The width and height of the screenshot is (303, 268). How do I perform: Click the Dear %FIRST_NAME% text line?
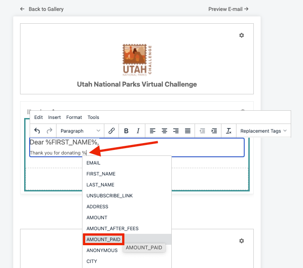64,142
